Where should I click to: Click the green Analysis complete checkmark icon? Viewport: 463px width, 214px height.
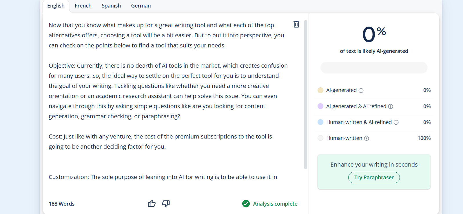[246, 204]
